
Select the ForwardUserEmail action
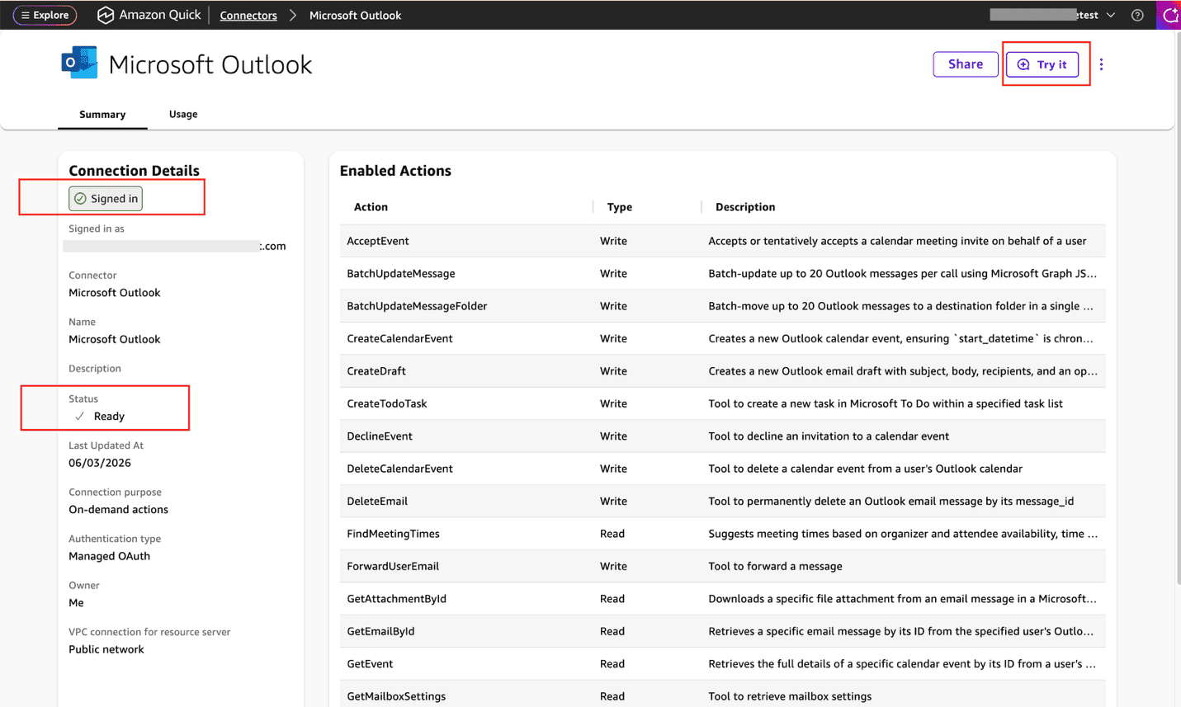pos(393,566)
